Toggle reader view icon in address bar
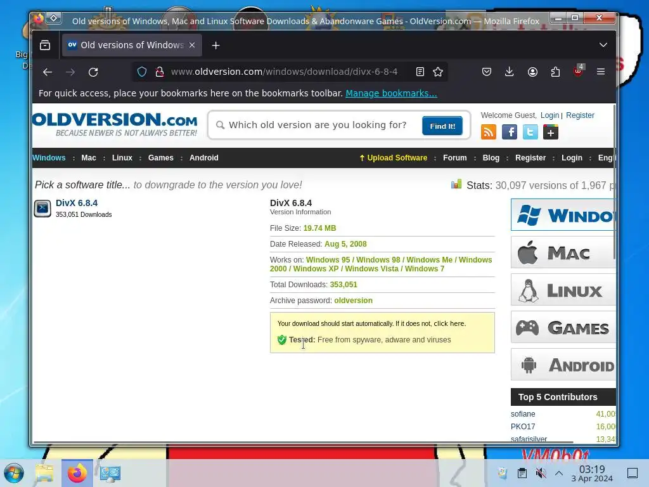 (x=420, y=72)
